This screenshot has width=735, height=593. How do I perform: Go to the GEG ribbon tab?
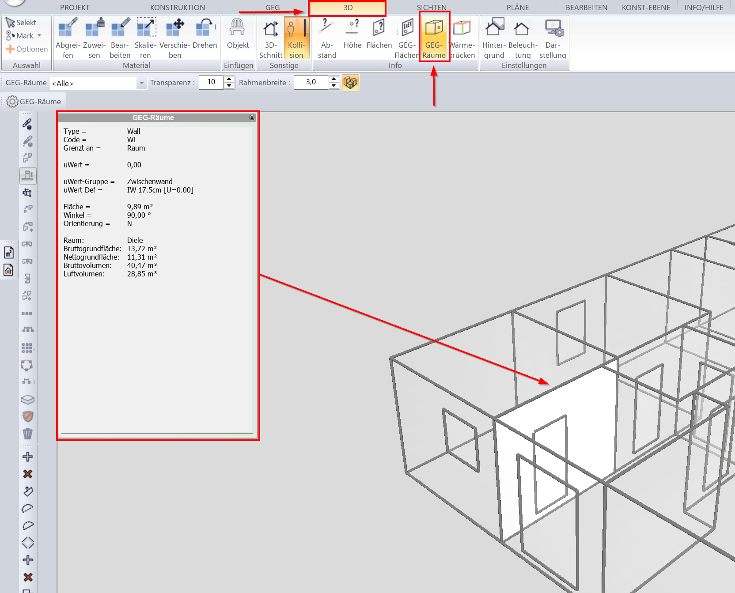click(273, 8)
